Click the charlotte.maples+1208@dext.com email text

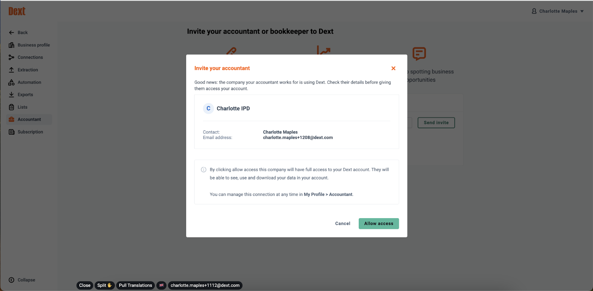(x=298, y=138)
